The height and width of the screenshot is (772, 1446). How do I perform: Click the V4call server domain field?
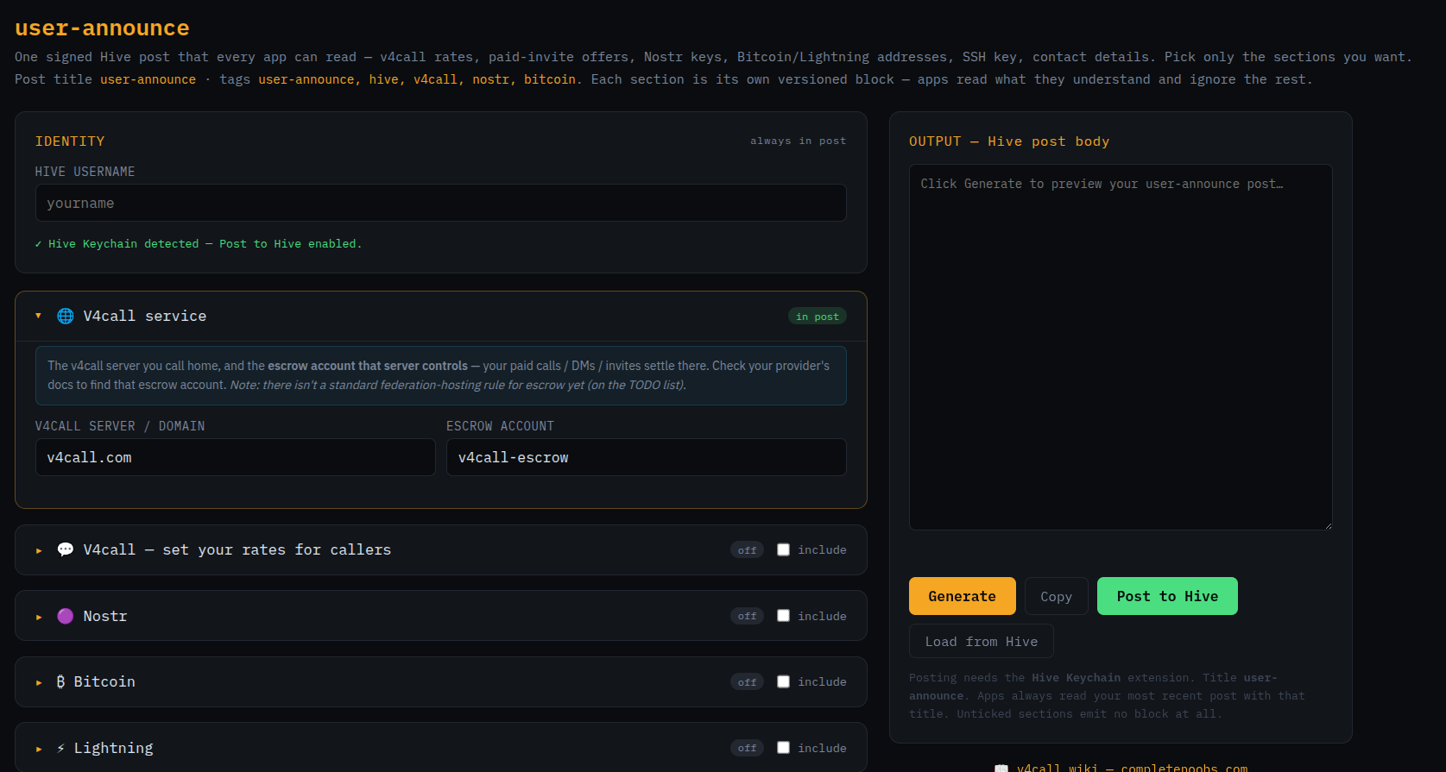coord(235,457)
